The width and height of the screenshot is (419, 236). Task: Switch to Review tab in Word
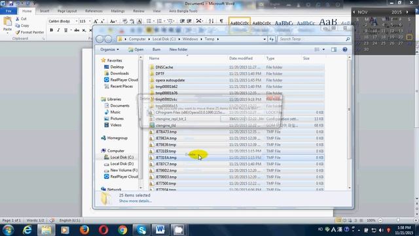[x=139, y=11]
